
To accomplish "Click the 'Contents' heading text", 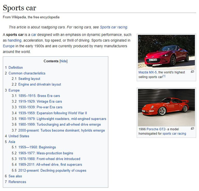I will click(x=51, y=61).
